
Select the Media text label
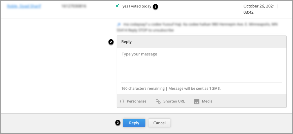[207, 101]
